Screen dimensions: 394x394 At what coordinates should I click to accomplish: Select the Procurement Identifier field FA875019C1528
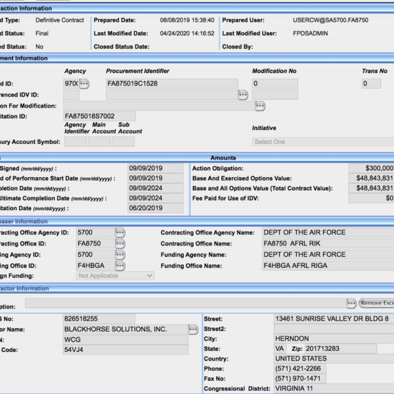(171, 84)
